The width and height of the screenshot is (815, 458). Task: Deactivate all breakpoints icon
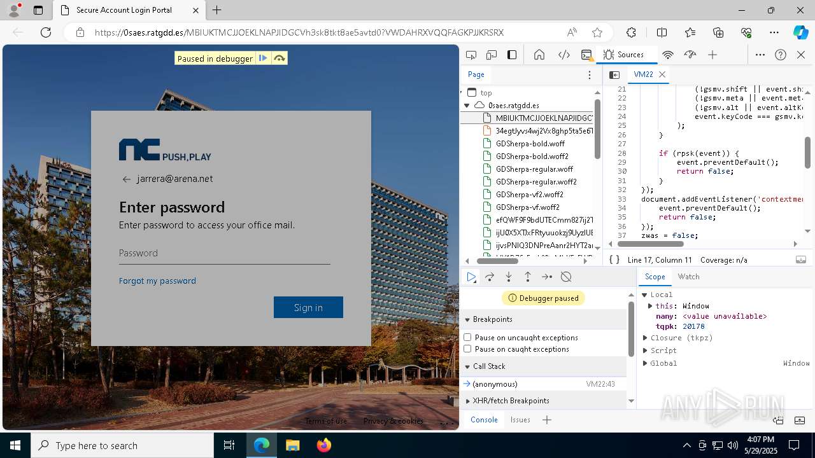pos(566,277)
